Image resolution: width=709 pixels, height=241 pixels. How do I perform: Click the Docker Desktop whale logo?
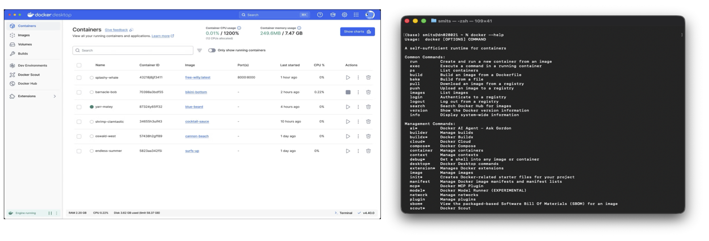coord(30,15)
